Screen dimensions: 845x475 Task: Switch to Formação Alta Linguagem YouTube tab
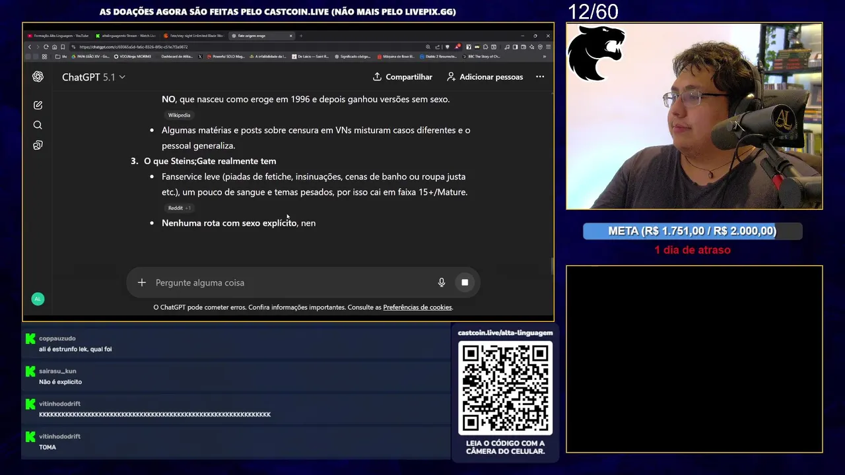[58, 36]
